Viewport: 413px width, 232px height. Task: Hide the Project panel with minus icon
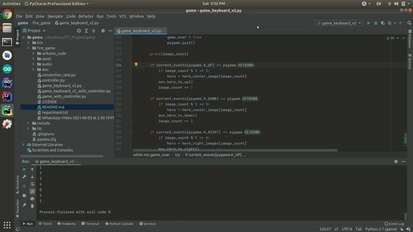(110, 31)
